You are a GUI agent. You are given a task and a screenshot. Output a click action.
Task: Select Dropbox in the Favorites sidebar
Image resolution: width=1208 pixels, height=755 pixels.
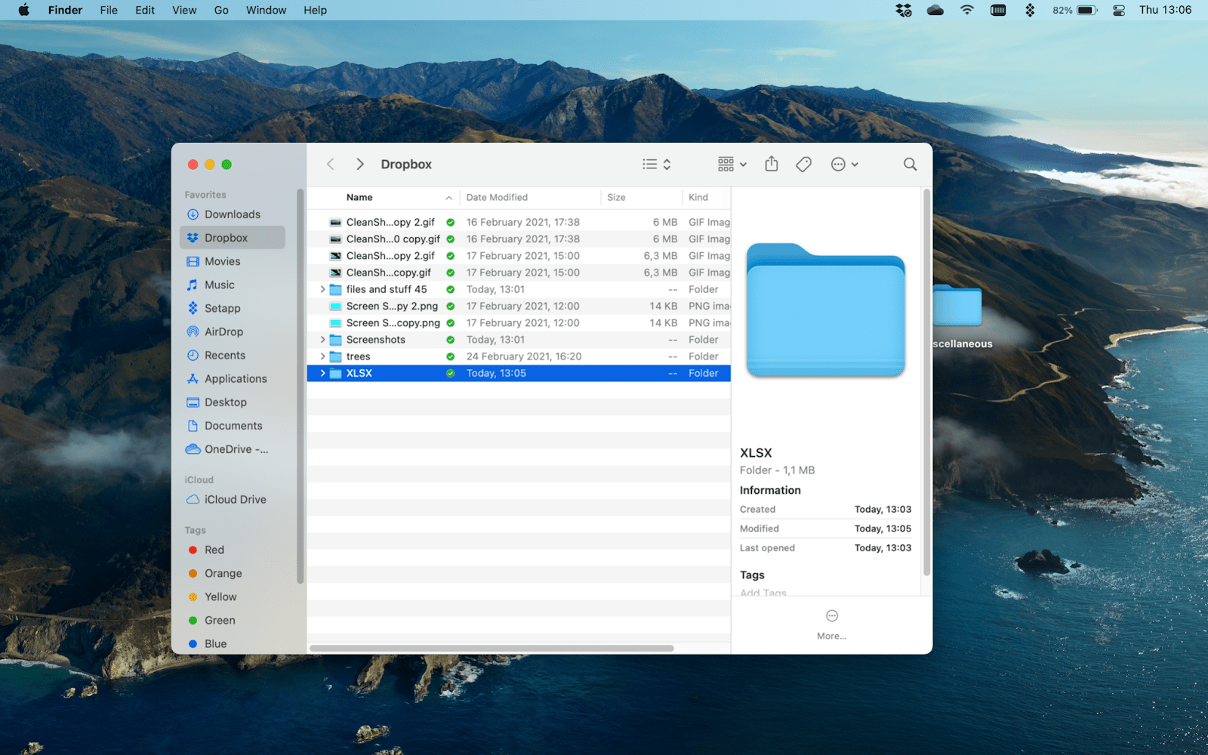click(x=233, y=238)
